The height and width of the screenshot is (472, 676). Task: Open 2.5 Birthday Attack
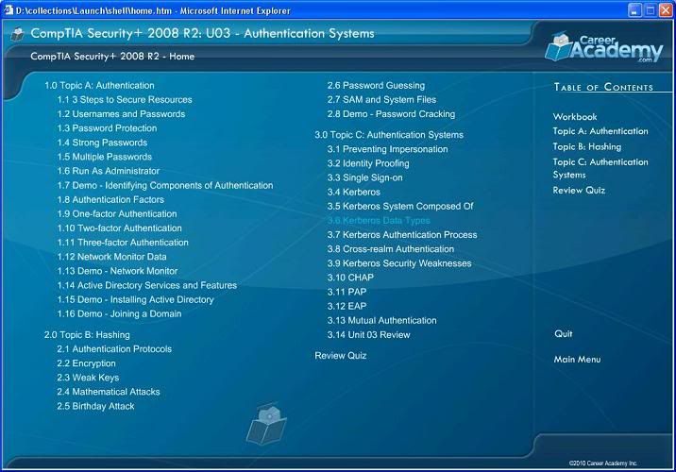(x=95, y=406)
